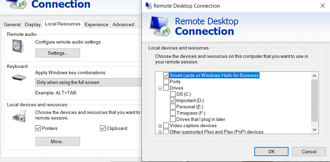Image resolution: width=330 pixels, height=162 pixels.
Task: Uncheck the Printers checkbox
Action: pos(38,128)
